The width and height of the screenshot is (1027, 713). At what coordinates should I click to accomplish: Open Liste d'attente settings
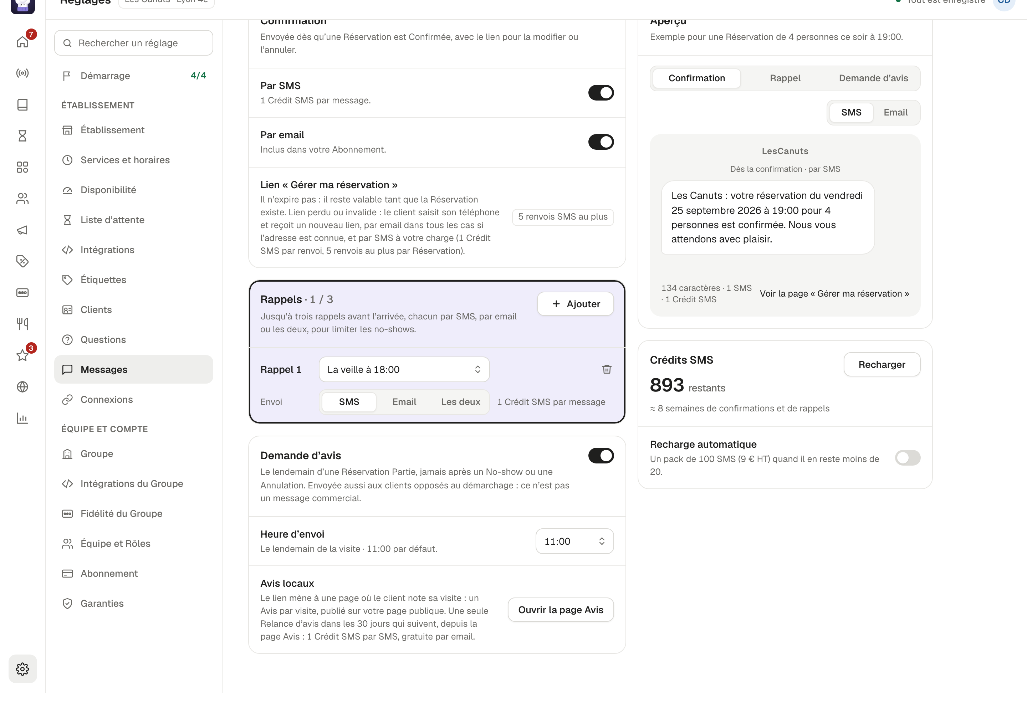tap(134, 220)
